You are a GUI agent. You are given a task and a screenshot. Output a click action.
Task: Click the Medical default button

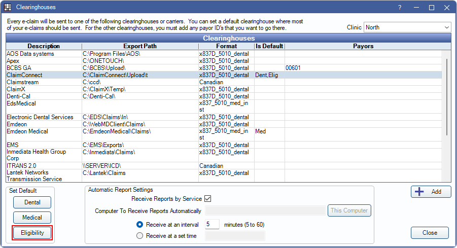[32, 218]
